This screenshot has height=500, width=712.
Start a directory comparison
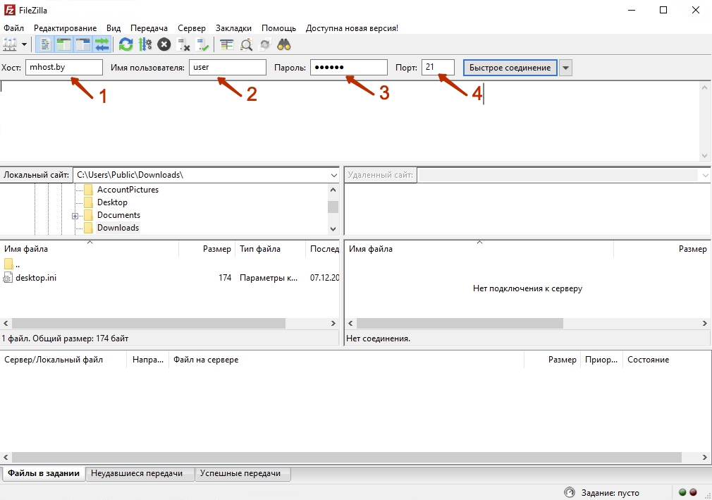[246, 44]
